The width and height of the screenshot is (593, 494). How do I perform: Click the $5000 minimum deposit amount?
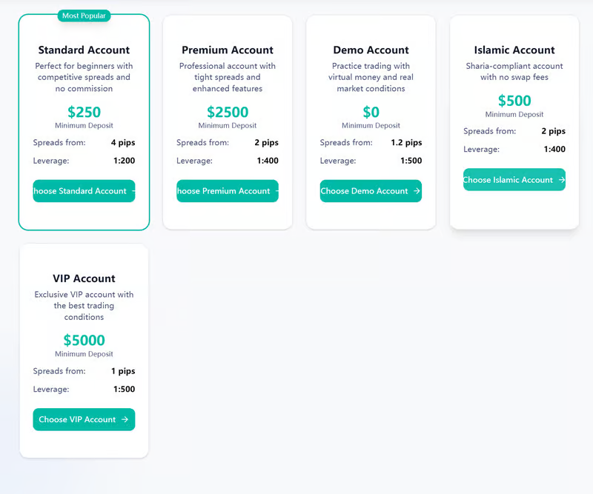click(84, 341)
